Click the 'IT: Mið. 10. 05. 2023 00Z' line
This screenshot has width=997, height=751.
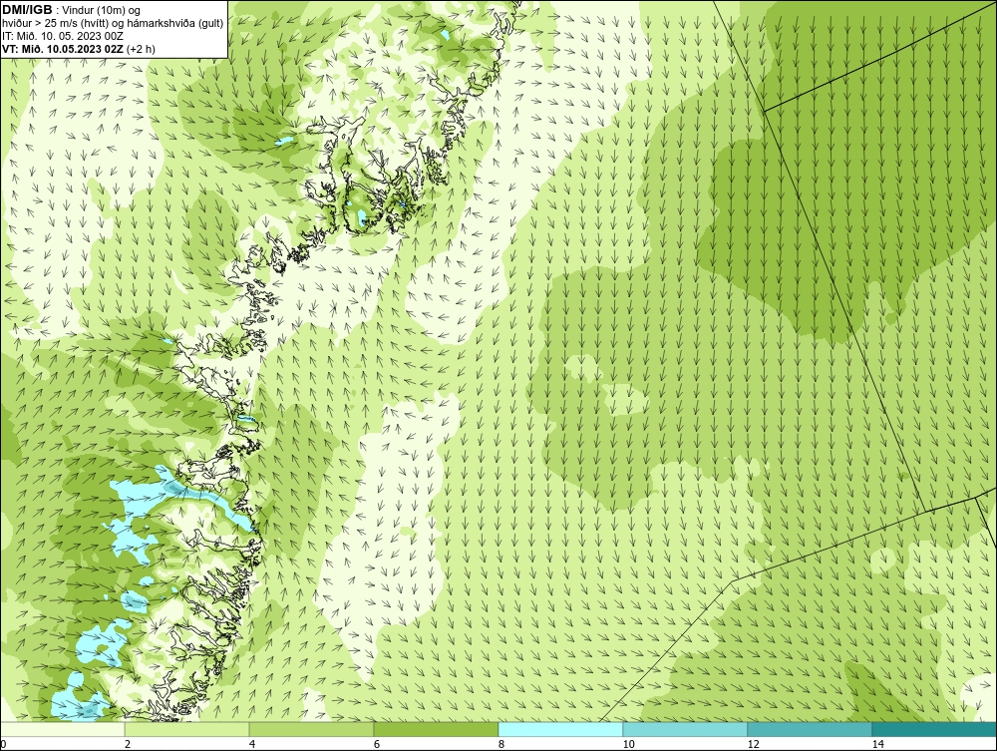63,36
